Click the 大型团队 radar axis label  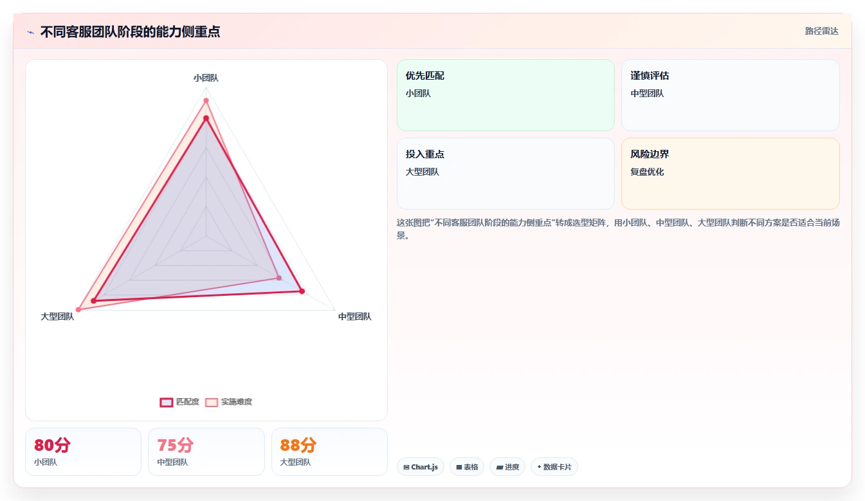(x=57, y=316)
